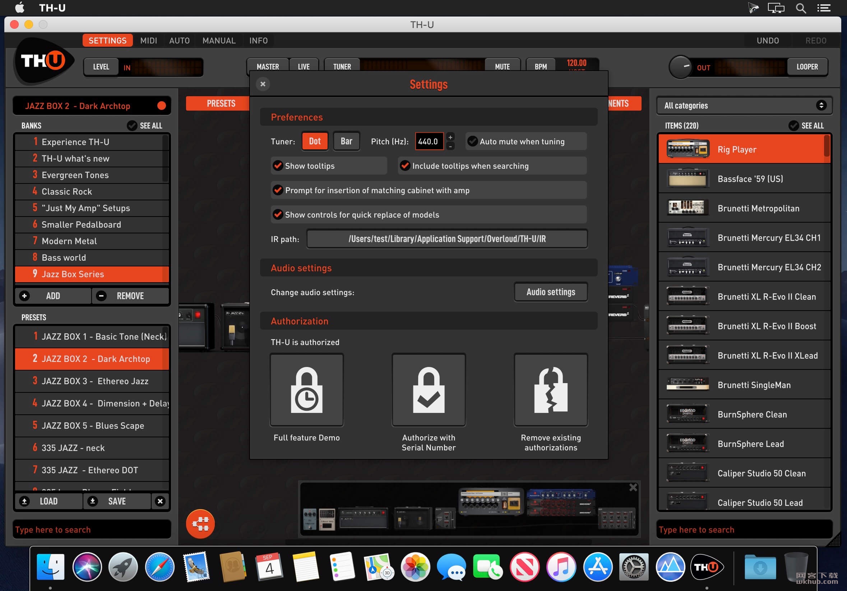The height and width of the screenshot is (591, 847).
Task: Switch to the AUTO tab
Action: 179,41
